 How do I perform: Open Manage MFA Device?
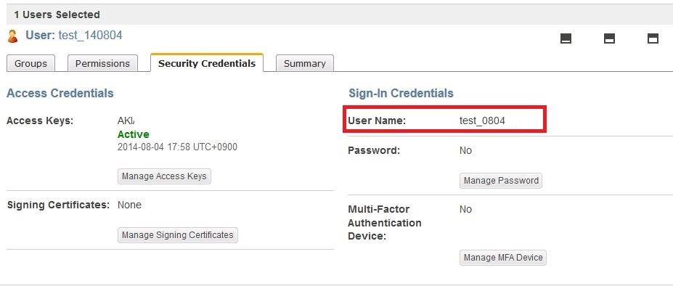click(x=503, y=258)
